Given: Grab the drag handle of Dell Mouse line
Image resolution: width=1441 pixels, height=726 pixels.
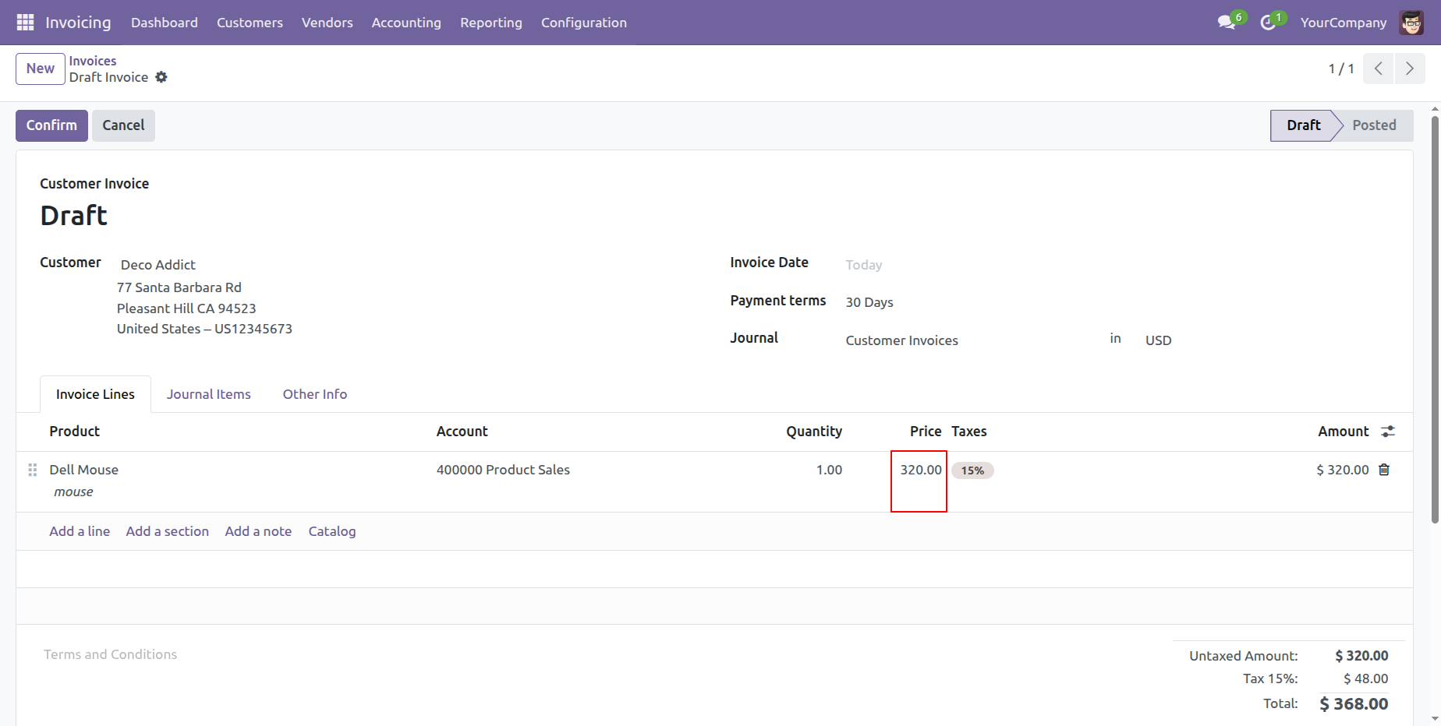Looking at the screenshot, I should point(33,470).
